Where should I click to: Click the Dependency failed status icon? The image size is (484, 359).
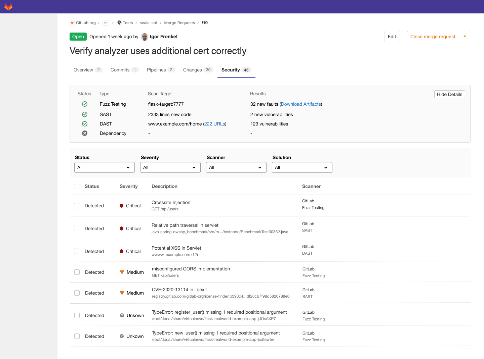[85, 133]
